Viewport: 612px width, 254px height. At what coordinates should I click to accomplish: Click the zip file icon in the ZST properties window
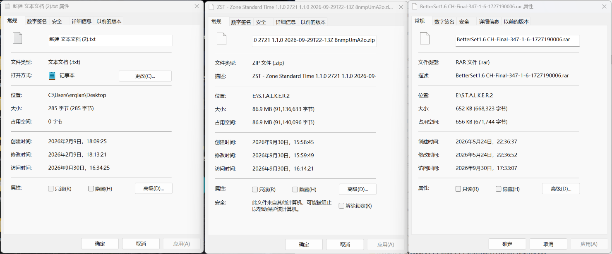[221, 39]
